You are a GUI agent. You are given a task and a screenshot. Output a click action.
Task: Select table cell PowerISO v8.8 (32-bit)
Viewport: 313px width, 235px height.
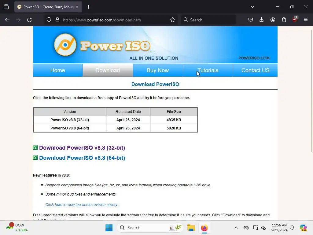(x=70, y=120)
